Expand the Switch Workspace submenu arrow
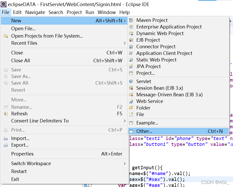 coord(125,164)
